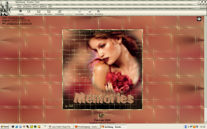Image resolution: width=207 pixels, height=129 pixels.
Task: Click recipient address geli@psp-dreamland.de
Action: 19,23
